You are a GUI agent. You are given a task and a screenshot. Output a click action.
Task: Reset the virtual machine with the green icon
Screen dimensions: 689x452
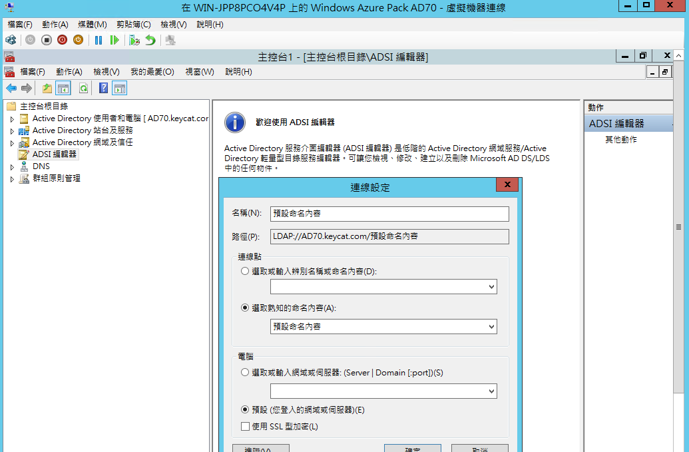115,41
